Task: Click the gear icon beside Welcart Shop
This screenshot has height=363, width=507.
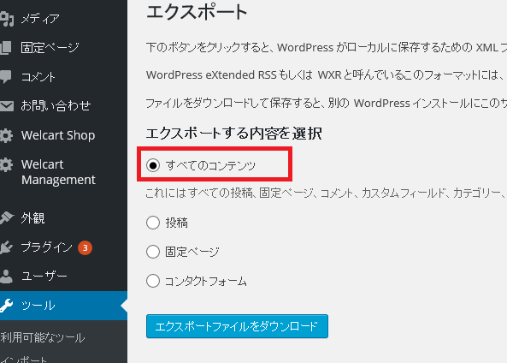Action: pyautogui.click(x=6, y=135)
